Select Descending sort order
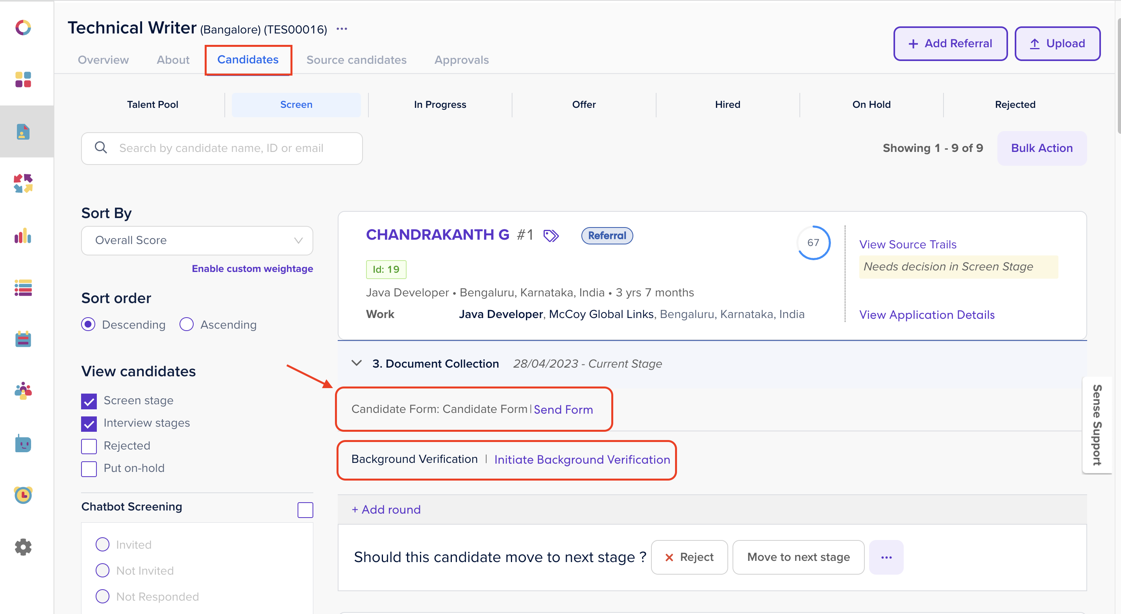This screenshot has height=614, width=1121. tap(88, 325)
